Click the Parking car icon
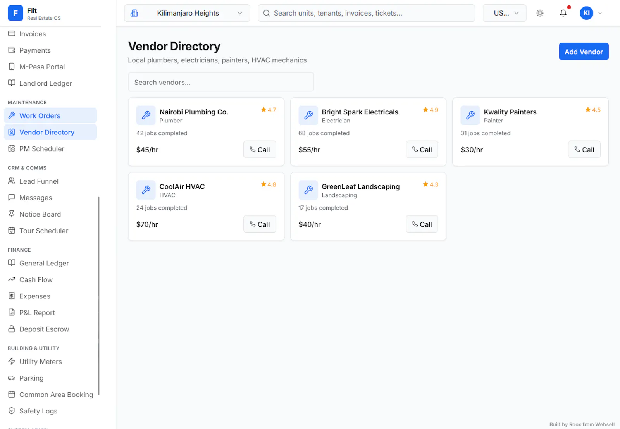 point(12,378)
